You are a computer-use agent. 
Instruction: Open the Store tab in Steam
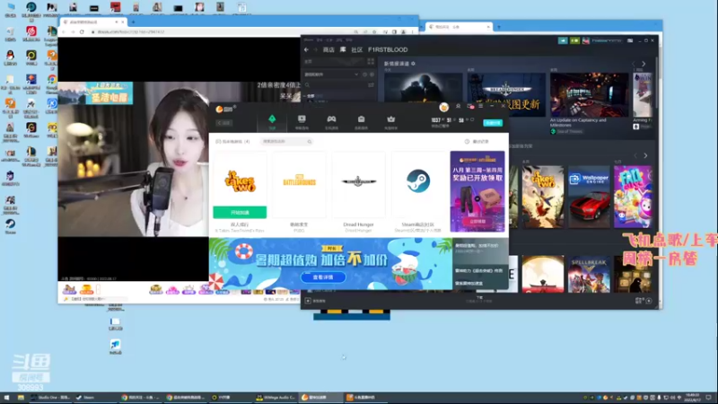(x=328, y=49)
